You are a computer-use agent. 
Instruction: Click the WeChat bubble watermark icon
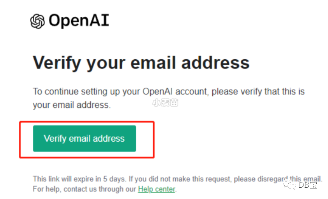[x=289, y=184]
